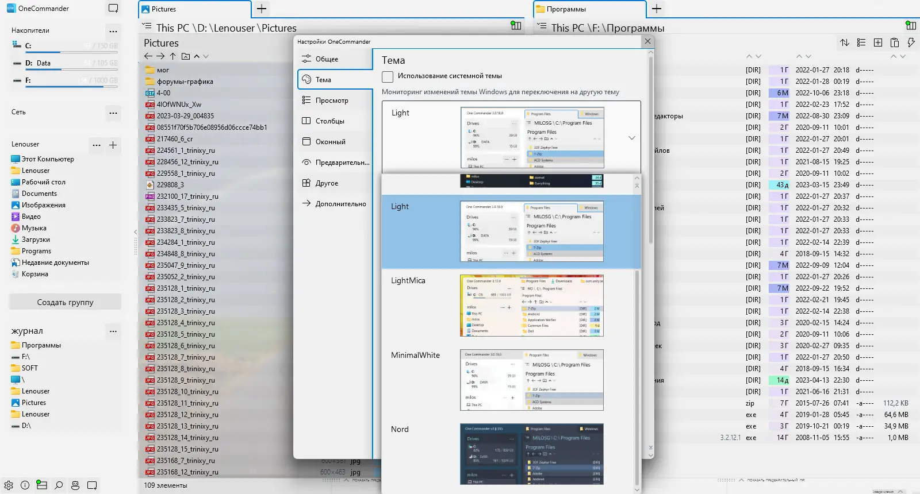Open the Столбцы settings section
This screenshot has width=920, height=494.
coord(335,121)
